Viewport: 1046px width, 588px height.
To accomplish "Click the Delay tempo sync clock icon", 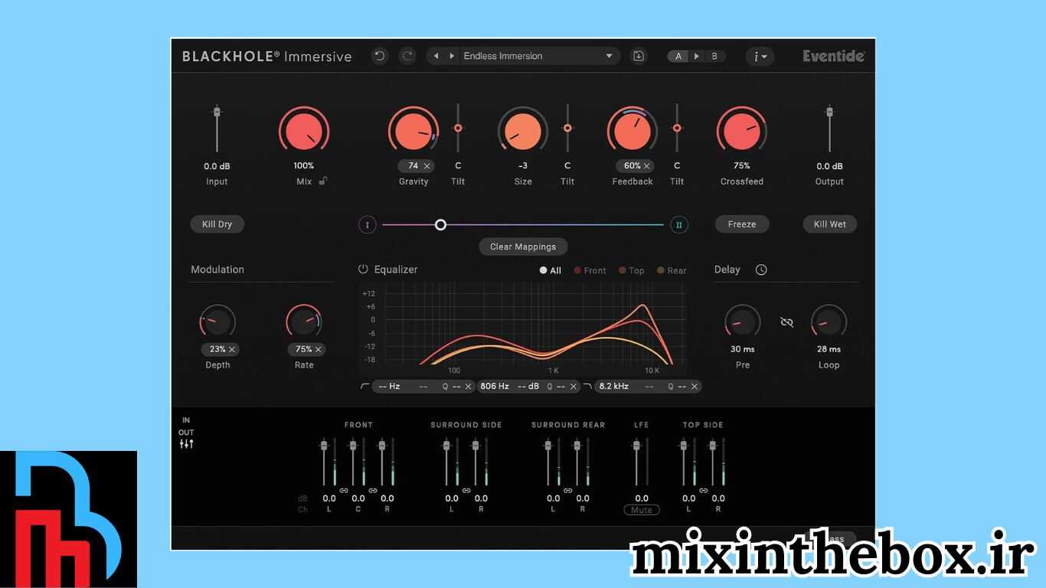I will [x=761, y=269].
